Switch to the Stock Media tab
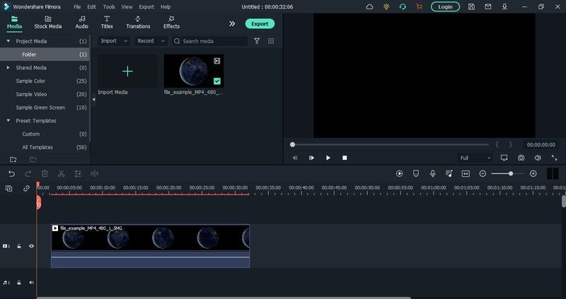The image size is (566, 299). (48, 23)
